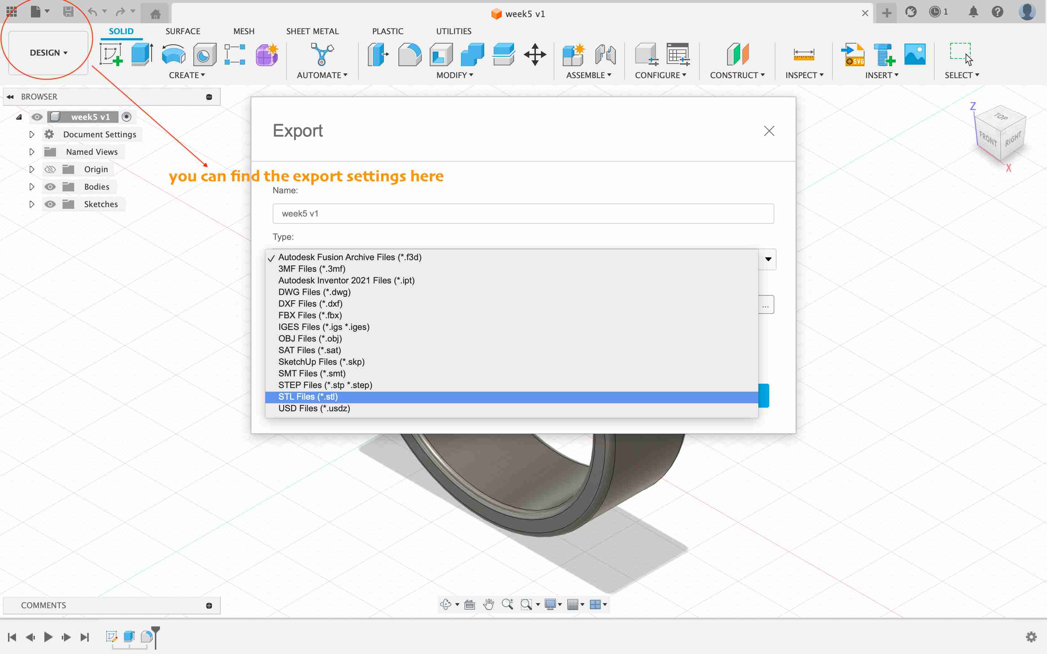
Task: Toggle visibility of week5 v1 component
Action: point(37,117)
